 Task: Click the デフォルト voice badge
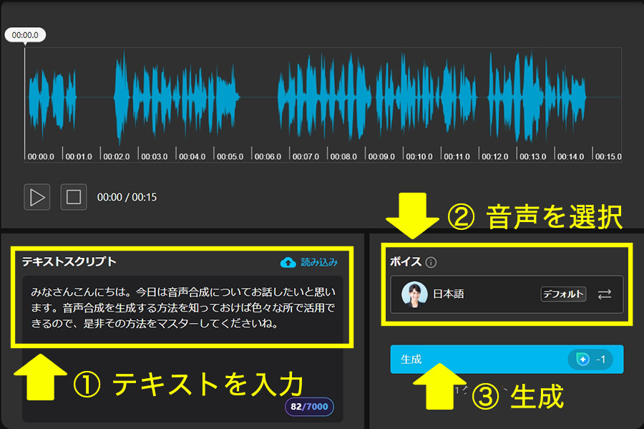pyautogui.click(x=562, y=294)
